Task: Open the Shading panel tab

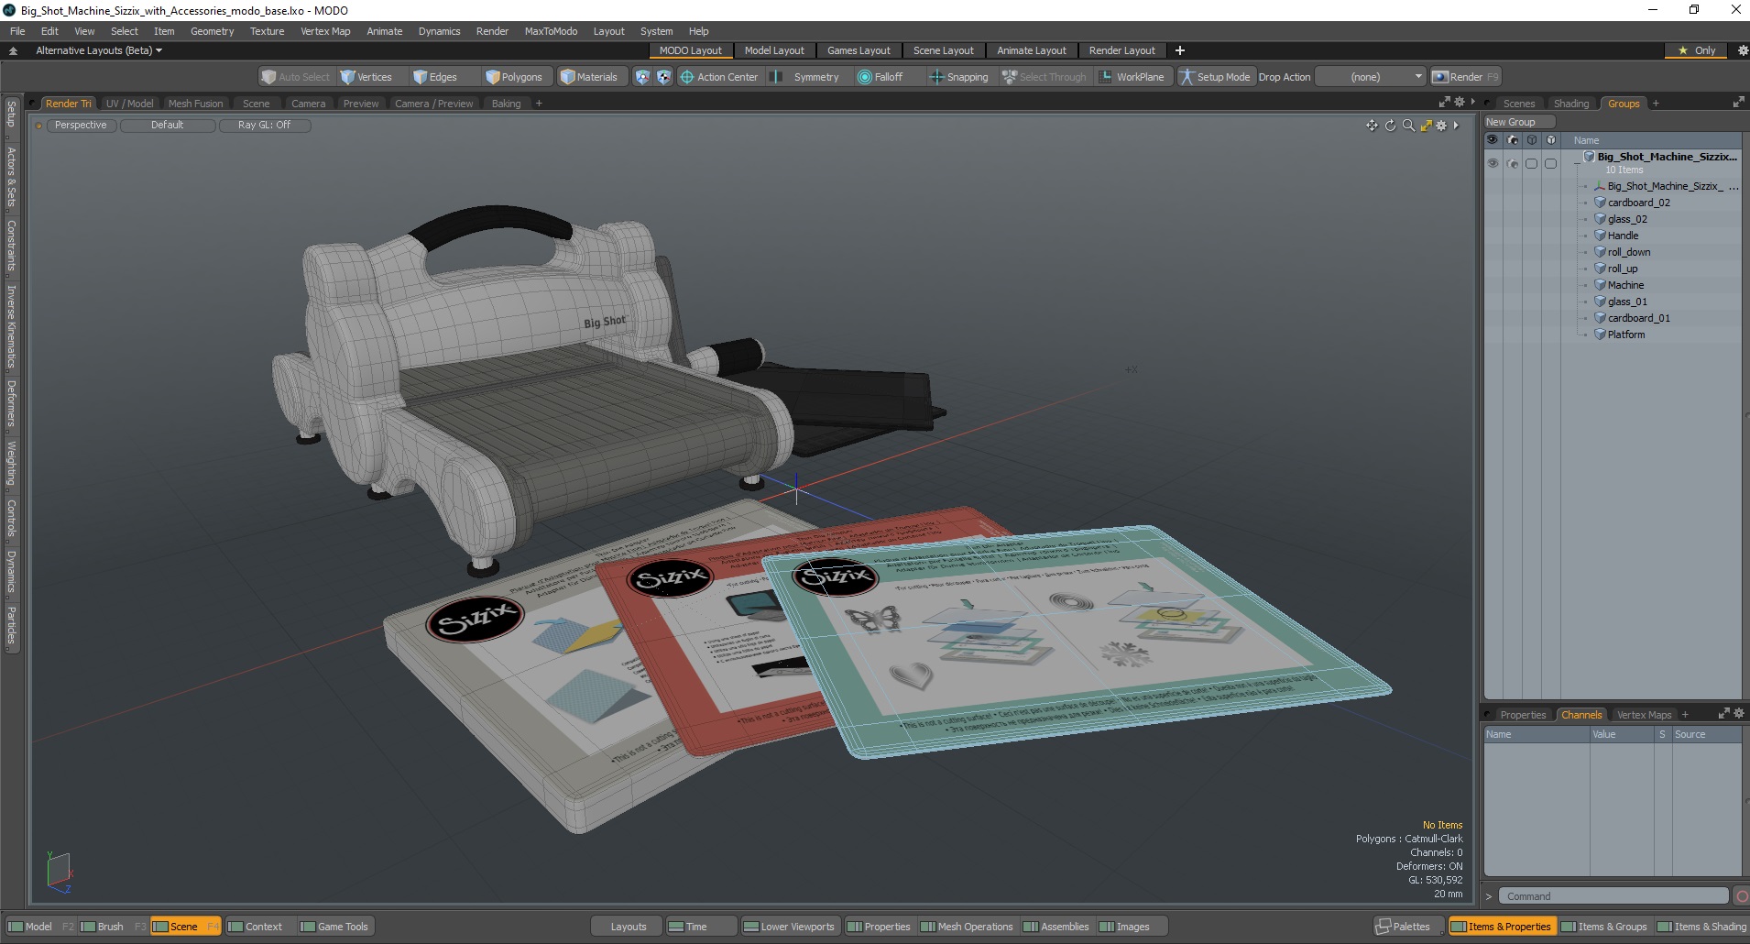Action: [x=1570, y=104]
